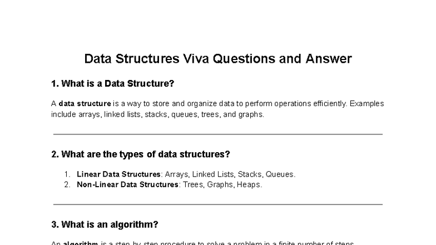Screen dimensions: 436x245
Task: Click the first horizontal divider line
Action: click(217, 134)
